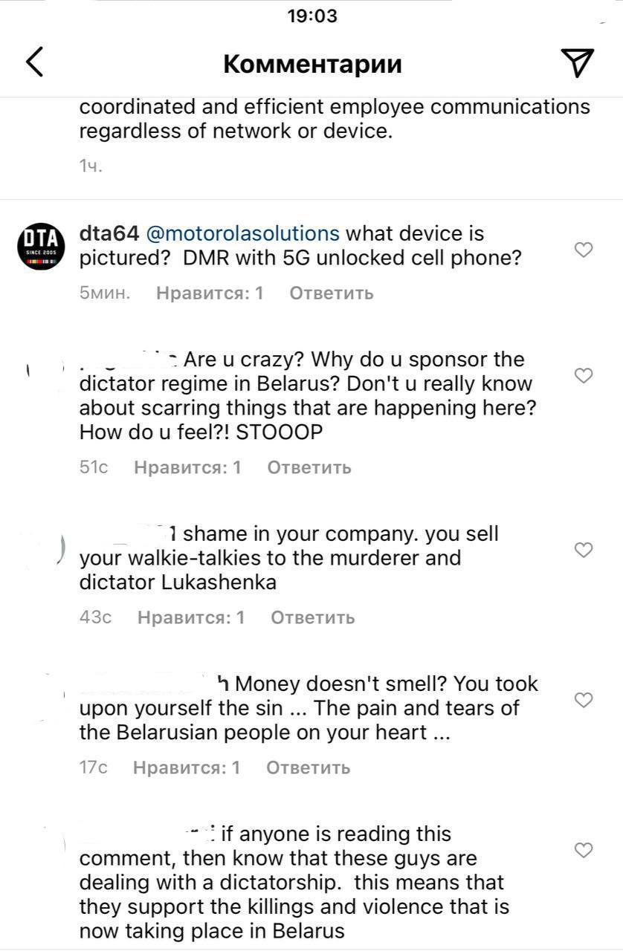Reply to the "Money doesn't smell?" comment
Viewport: 623px width, 951px height.
coord(308,767)
